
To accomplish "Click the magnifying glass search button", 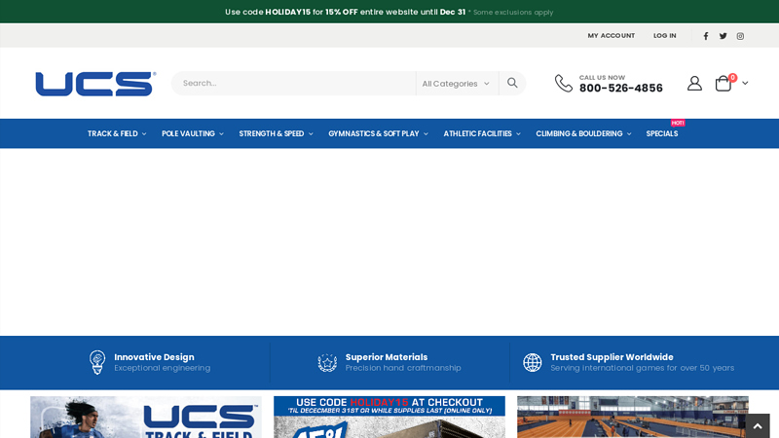I will pyautogui.click(x=512, y=83).
